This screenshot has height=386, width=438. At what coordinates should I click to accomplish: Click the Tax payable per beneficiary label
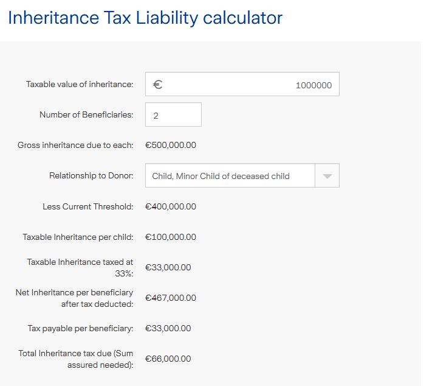pos(80,328)
